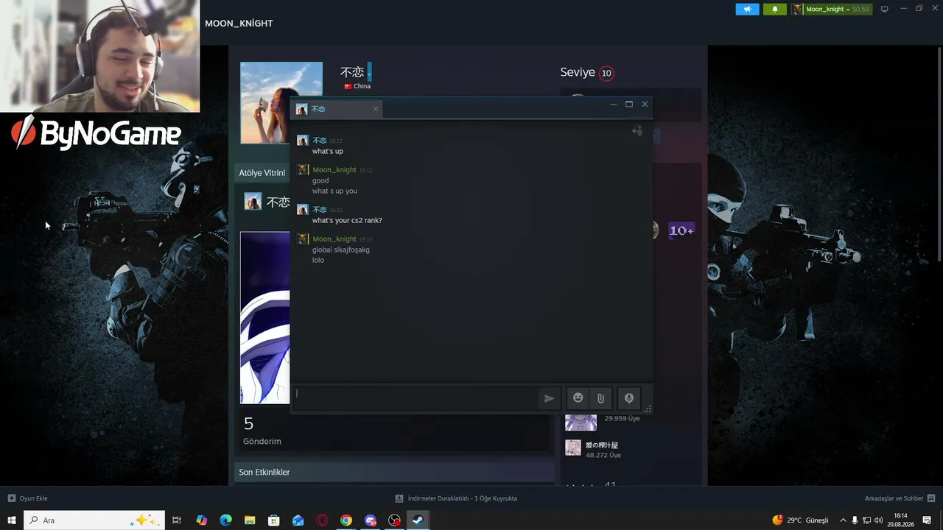Click Moon_knight name above 'good' message
943x530 pixels.
[x=334, y=169]
